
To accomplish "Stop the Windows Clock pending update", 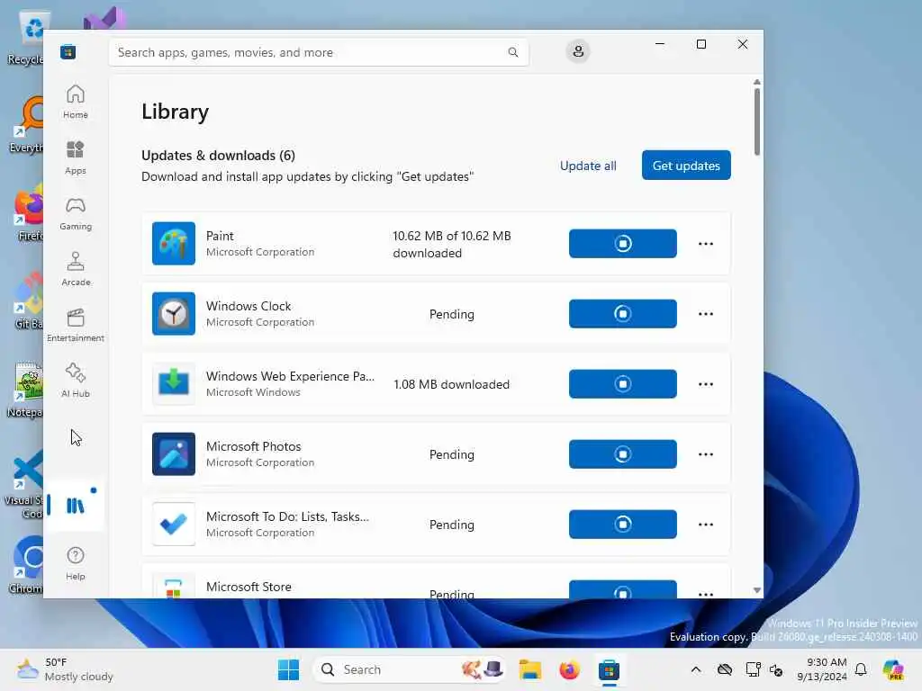I will coord(623,314).
